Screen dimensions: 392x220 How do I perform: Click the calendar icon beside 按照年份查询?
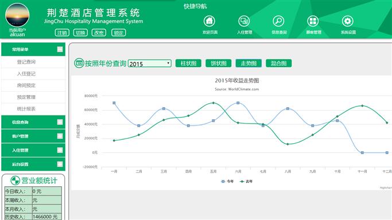tap(79, 63)
